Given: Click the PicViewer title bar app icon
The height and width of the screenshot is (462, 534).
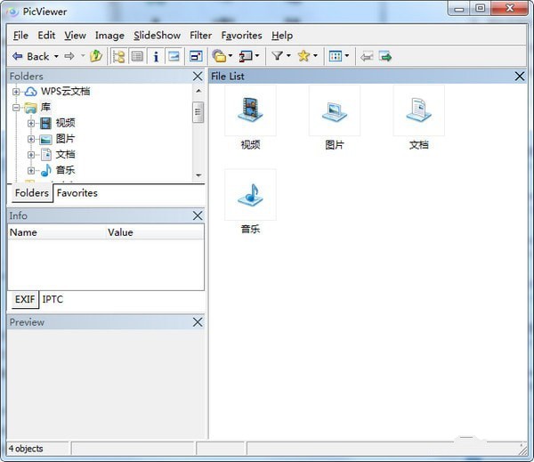Looking at the screenshot, I should (13, 12).
